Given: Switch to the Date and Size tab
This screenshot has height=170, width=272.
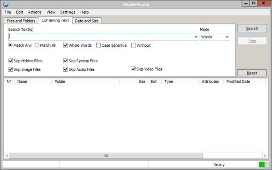Looking at the screenshot, I should click(87, 21).
